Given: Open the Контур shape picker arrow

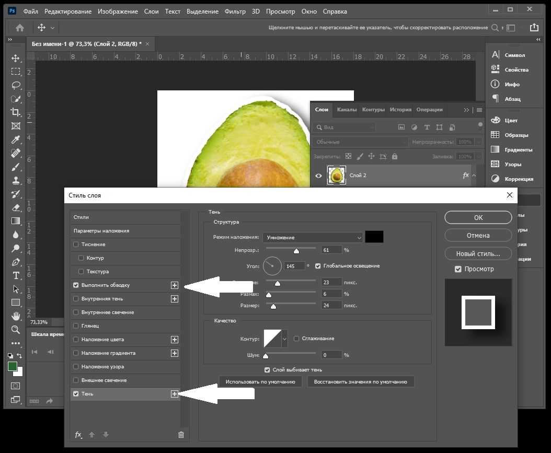Looking at the screenshot, I should pos(284,339).
